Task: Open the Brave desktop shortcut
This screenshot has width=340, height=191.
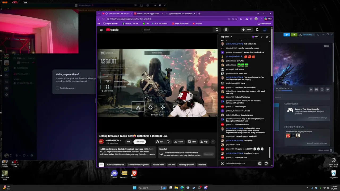Action: click(x=134, y=175)
